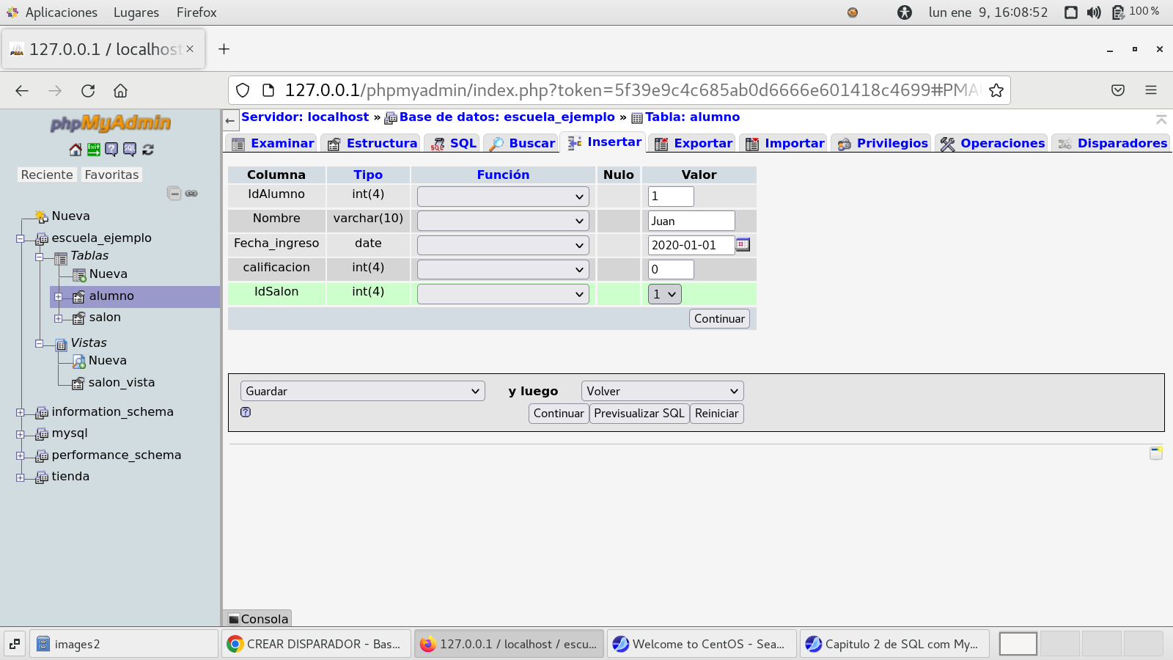Click the Reiniciar button
The height and width of the screenshot is (660, 1173).
tap(716, 414)
